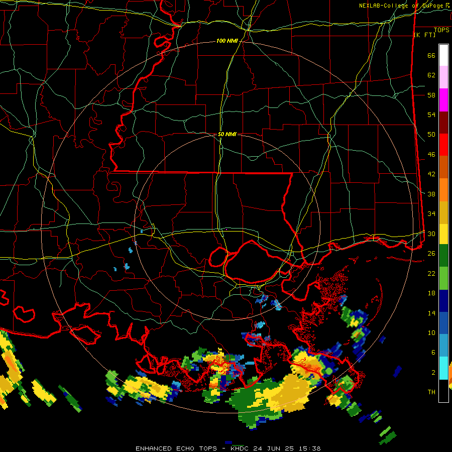Click the ENHANCED ECHO TOPS product title

pyautogui.click(x=176, y=448)
